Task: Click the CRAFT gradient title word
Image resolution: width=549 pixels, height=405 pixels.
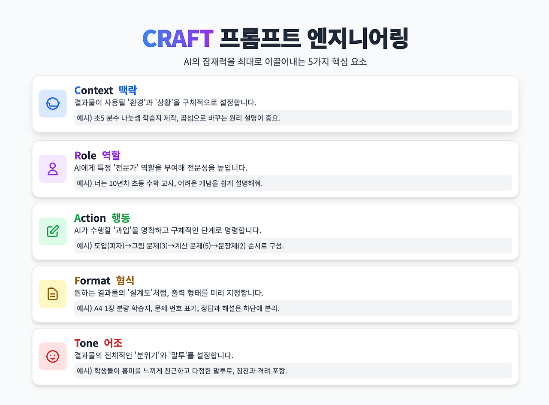Action: click(178, 39)
